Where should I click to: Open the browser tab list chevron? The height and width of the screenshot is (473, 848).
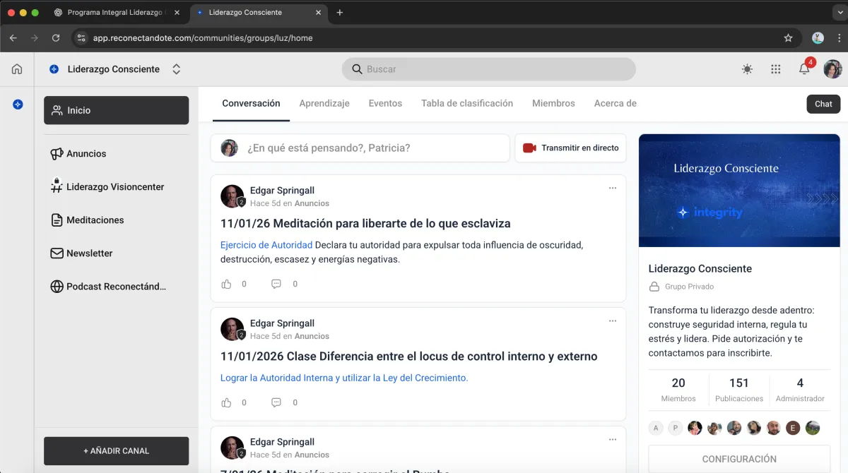pos(839,13)
